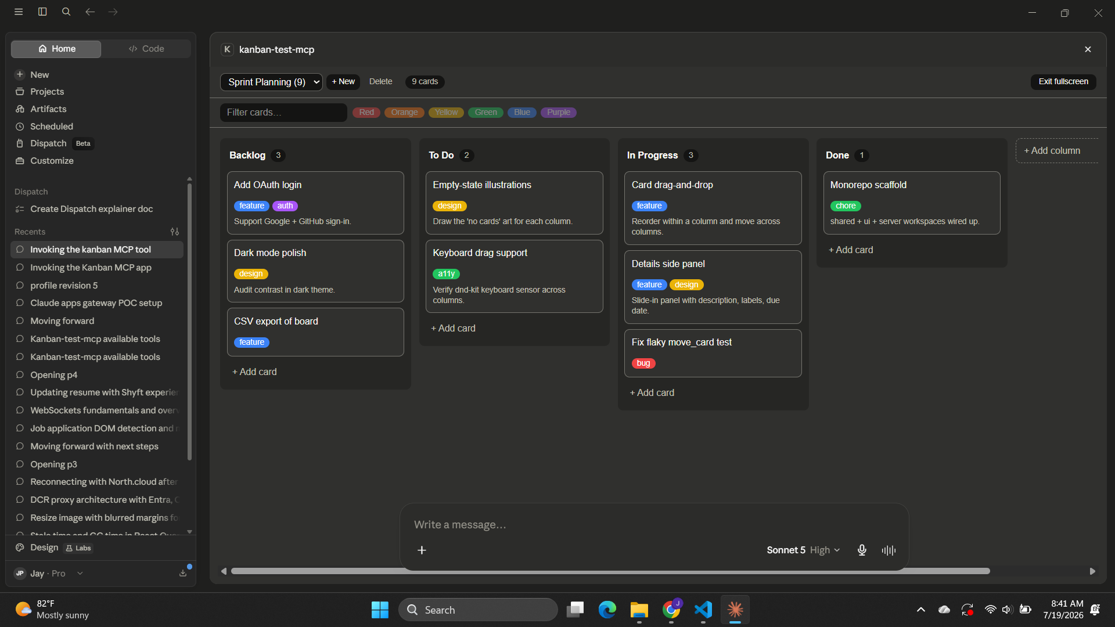Focus the Filter cards input field
The image size is (1115, 627).
pyautogui.click(x=283, y=113)
